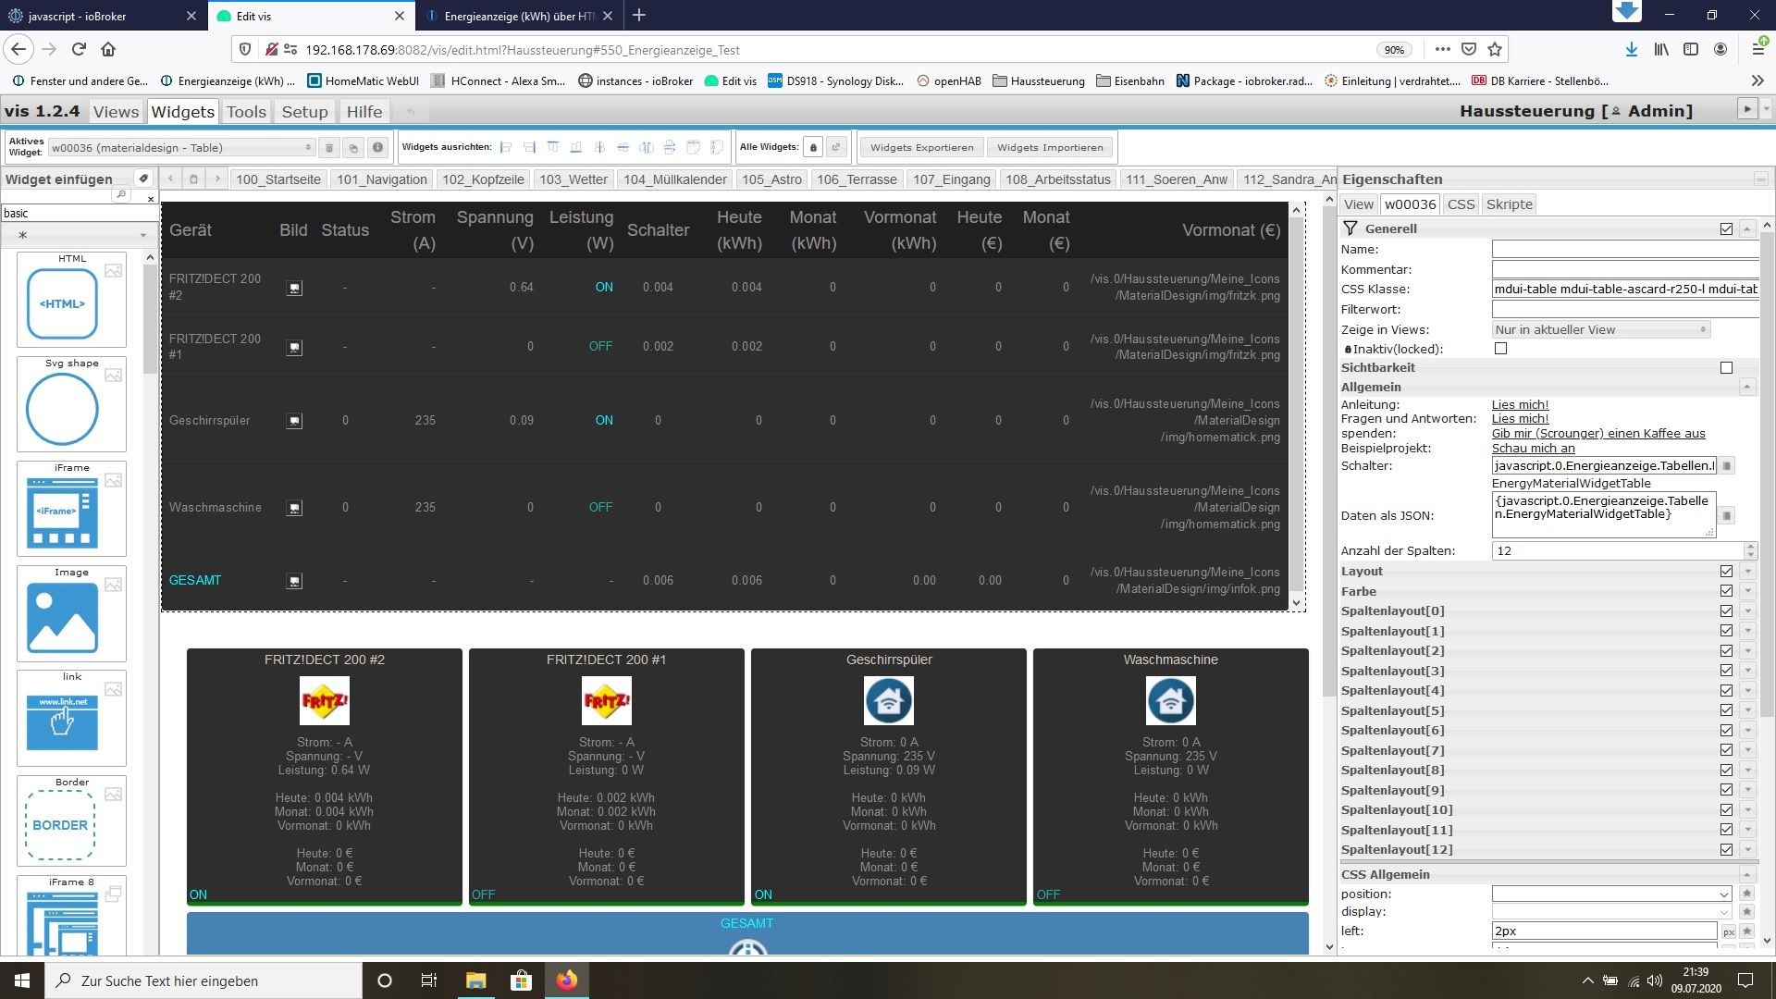1776x999 pixels.
Task: Open object picker for Schalter field
Action: [x=1726, y=466]
